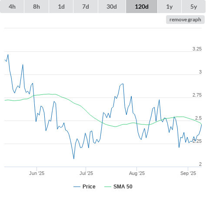Choose the 30d time range
The width and height of the screenshot is (206, 198).
112,7
